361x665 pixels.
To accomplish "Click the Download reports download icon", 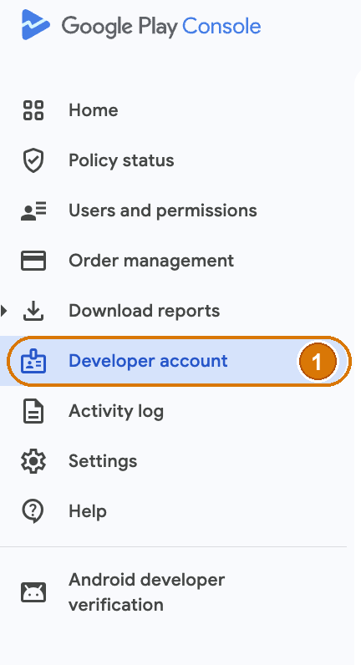I will (x=33, y=311).
